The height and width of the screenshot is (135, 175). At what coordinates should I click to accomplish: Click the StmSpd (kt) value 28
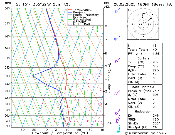click(155, 127)
